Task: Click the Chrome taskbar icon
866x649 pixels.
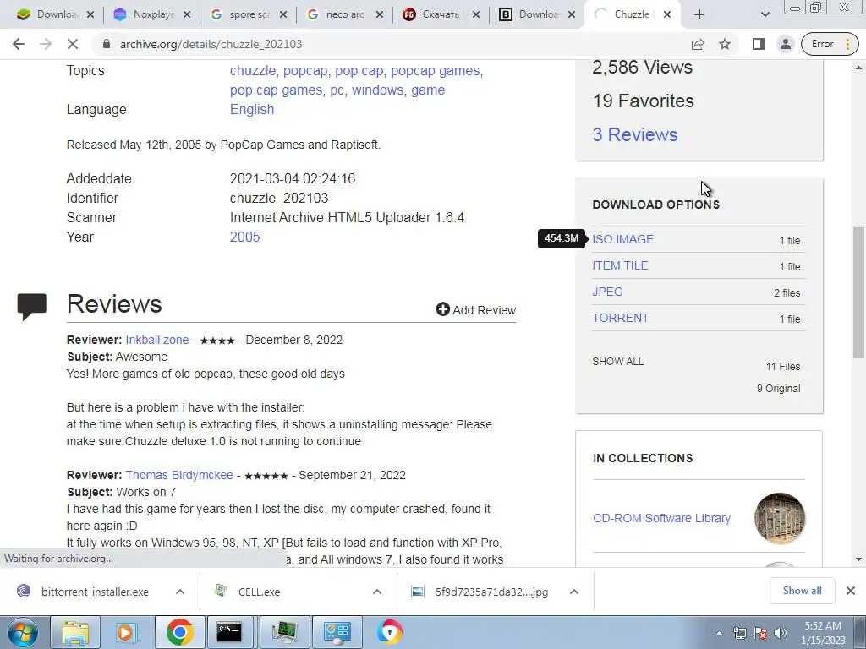Action: click(x=179, y=632)
